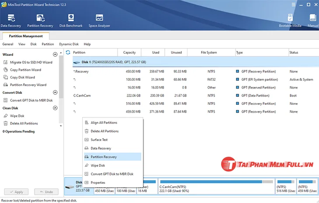Select the Disk 1 header row
Screen dimensions: 319x203
(x=195, y=62)
